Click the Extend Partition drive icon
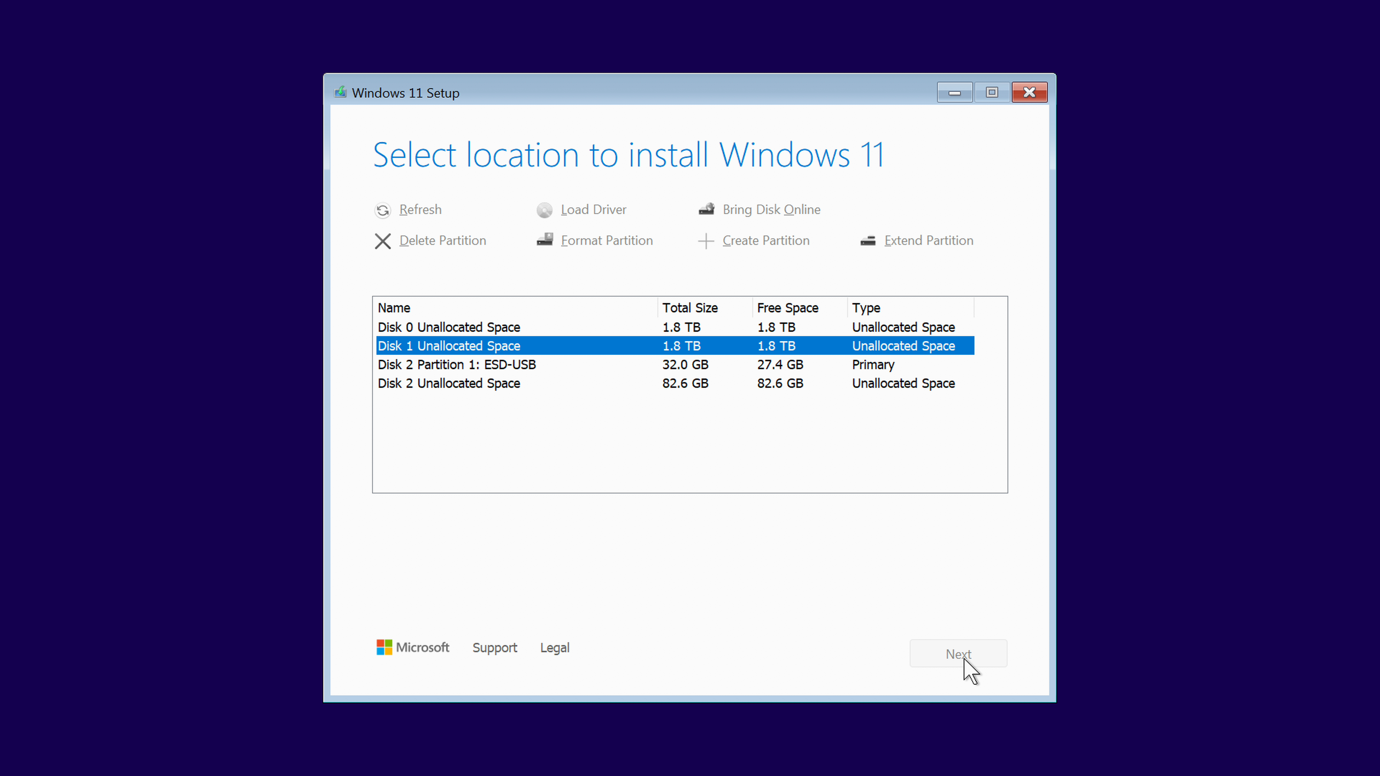Image resolution: width=1380 pixels, height=776 pixels. tap(868, 241)
